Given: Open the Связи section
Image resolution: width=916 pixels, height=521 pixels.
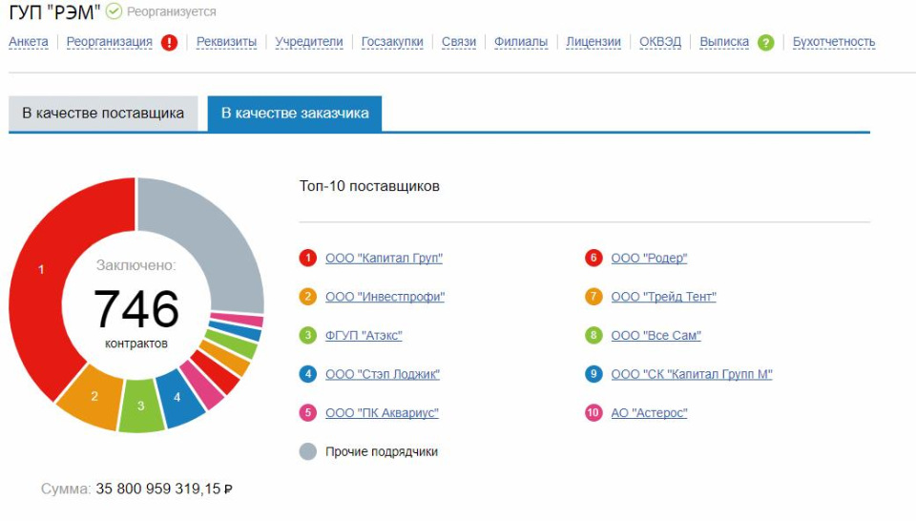Looking at the screenshot, I should [459, 42].
